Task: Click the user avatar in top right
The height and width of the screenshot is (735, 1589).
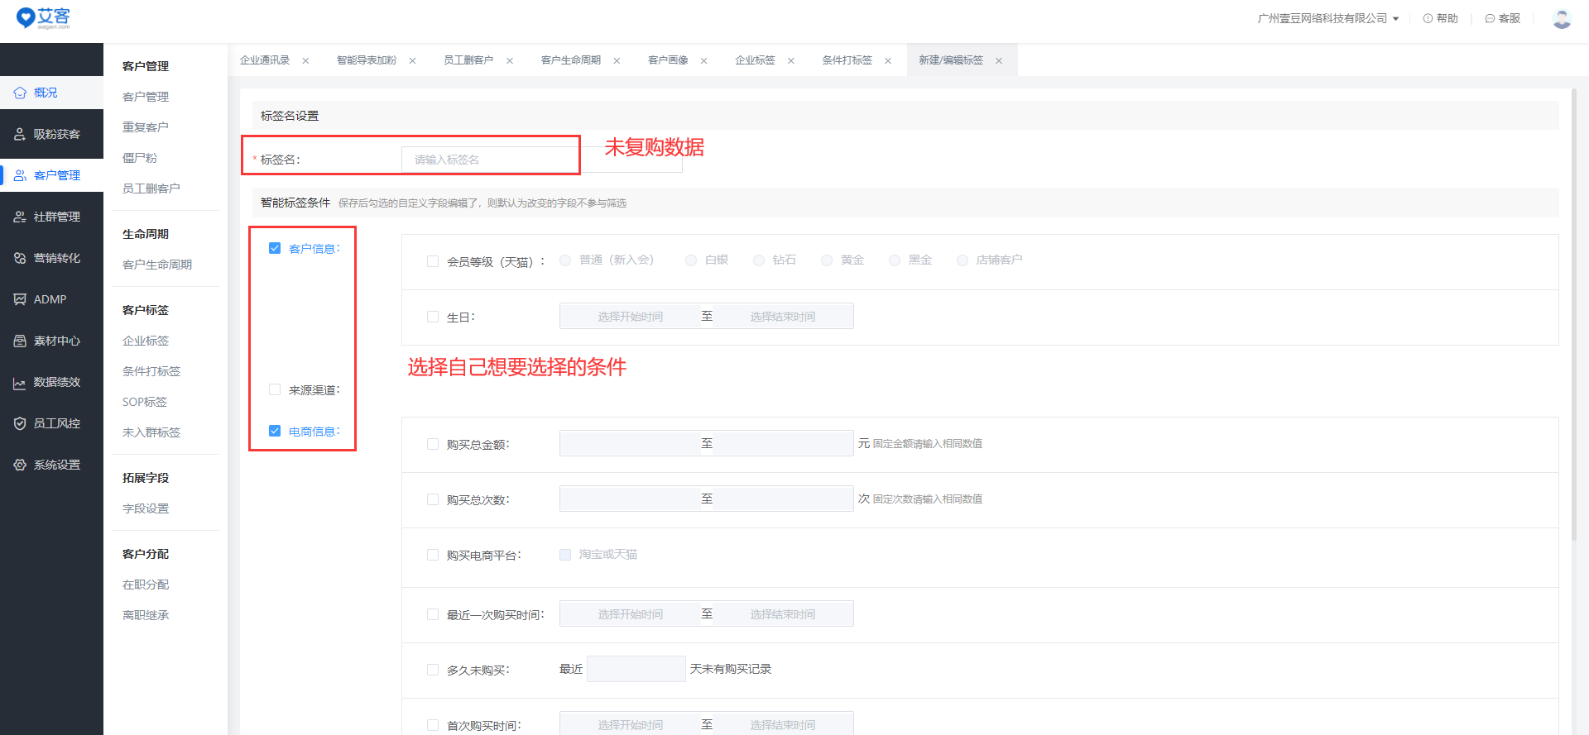Action: (1562, 18)
